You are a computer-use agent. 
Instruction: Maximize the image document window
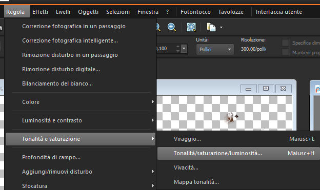[266, 89]
